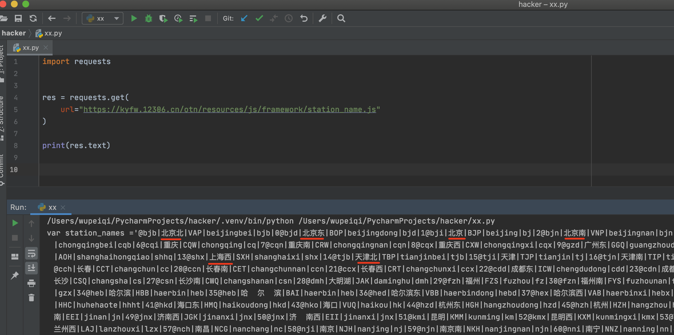Run with coverage from the toolbar
Viewport: 674px width, 335px height.
coord(163,19)
